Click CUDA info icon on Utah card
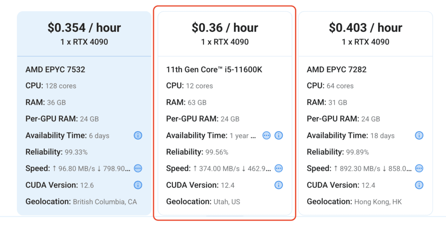 pos(279,185)
